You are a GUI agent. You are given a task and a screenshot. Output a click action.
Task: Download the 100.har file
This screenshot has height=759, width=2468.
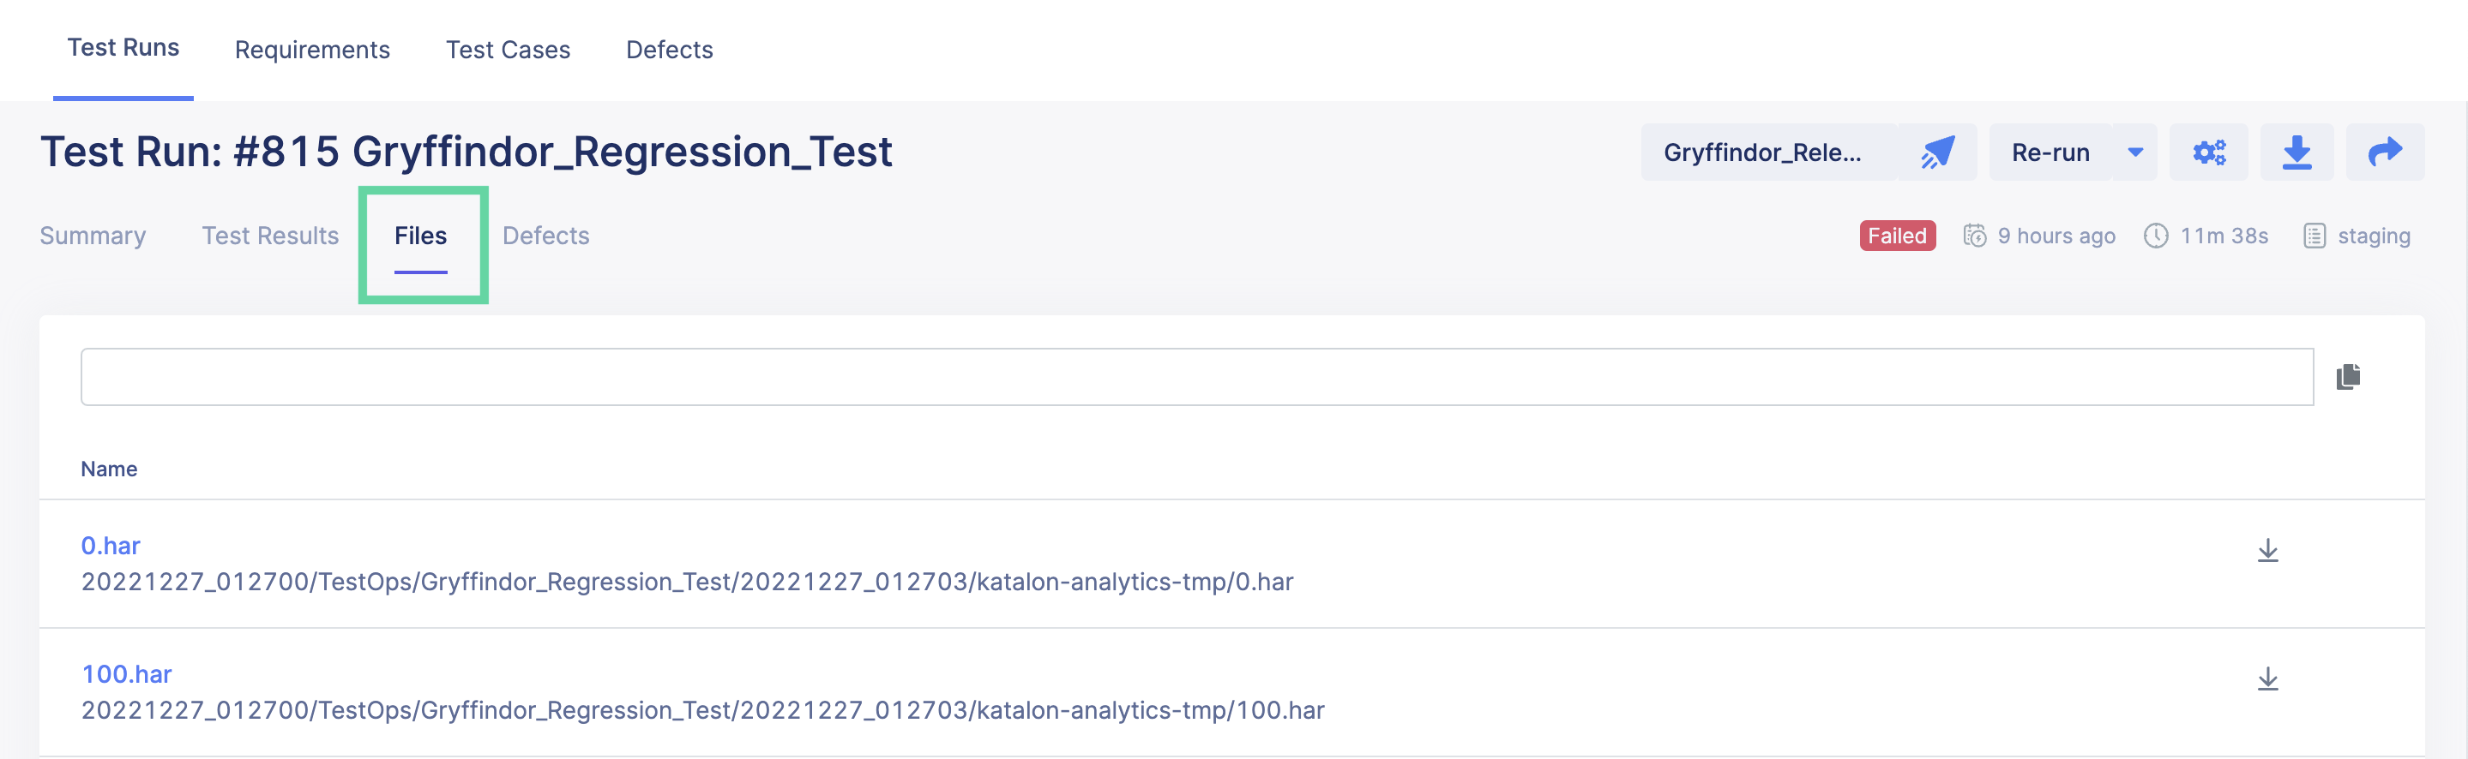pos(2270,679)
